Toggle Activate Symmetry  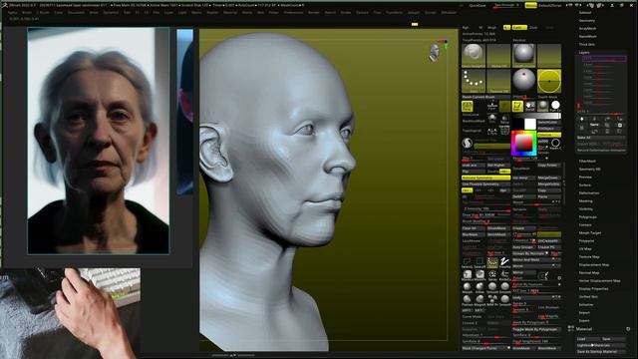pyautogui.click(x=485, y=178)
